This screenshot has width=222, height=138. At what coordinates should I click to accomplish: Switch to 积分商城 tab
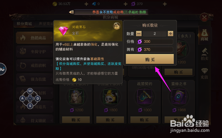pos(24,24)
